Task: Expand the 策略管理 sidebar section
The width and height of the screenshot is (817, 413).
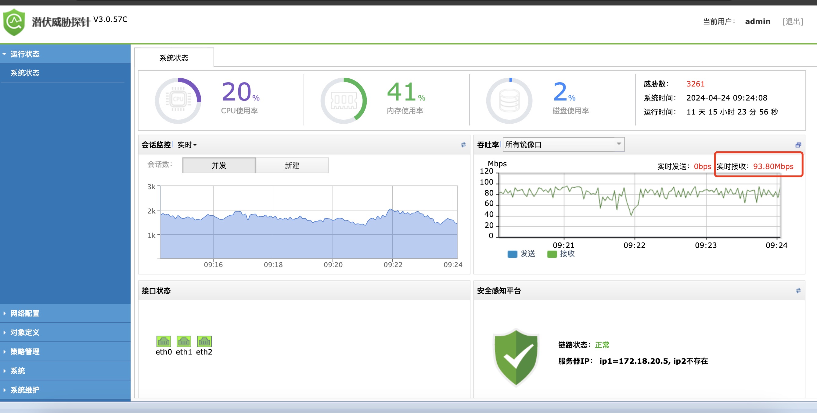Action: point(25,351)
